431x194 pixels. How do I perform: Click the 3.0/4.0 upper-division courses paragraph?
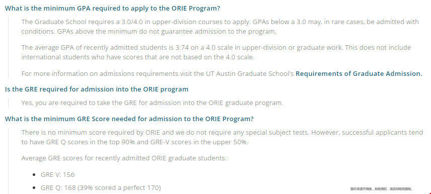click(220, 26)
